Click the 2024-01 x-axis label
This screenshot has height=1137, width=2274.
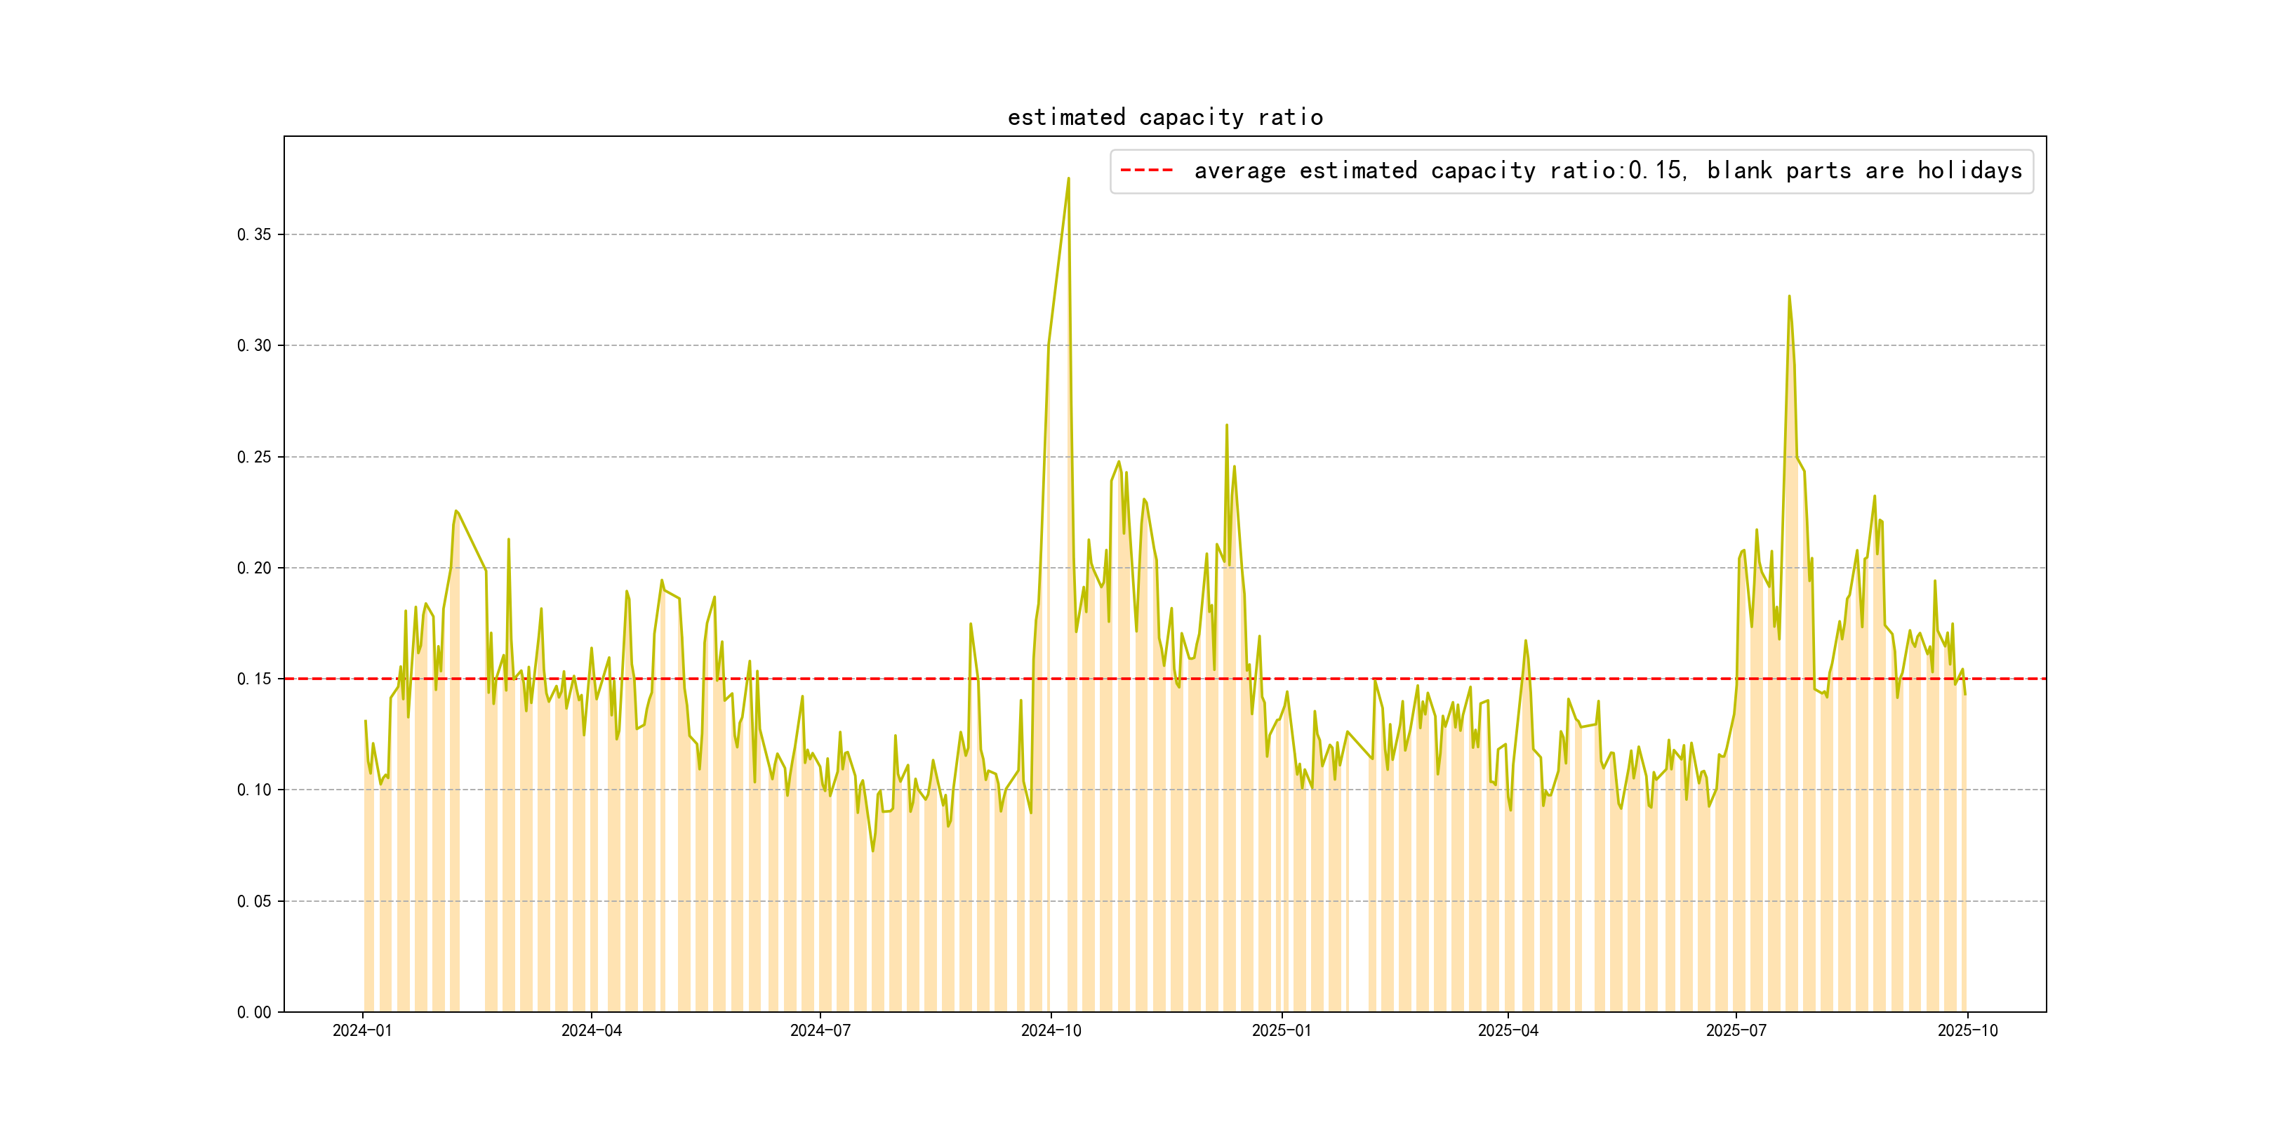pos(362,1030)
